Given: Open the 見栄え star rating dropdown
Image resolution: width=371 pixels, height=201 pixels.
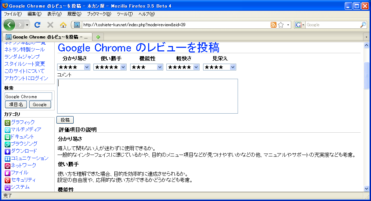Looking at the screenshot, I should click(220, 67).
